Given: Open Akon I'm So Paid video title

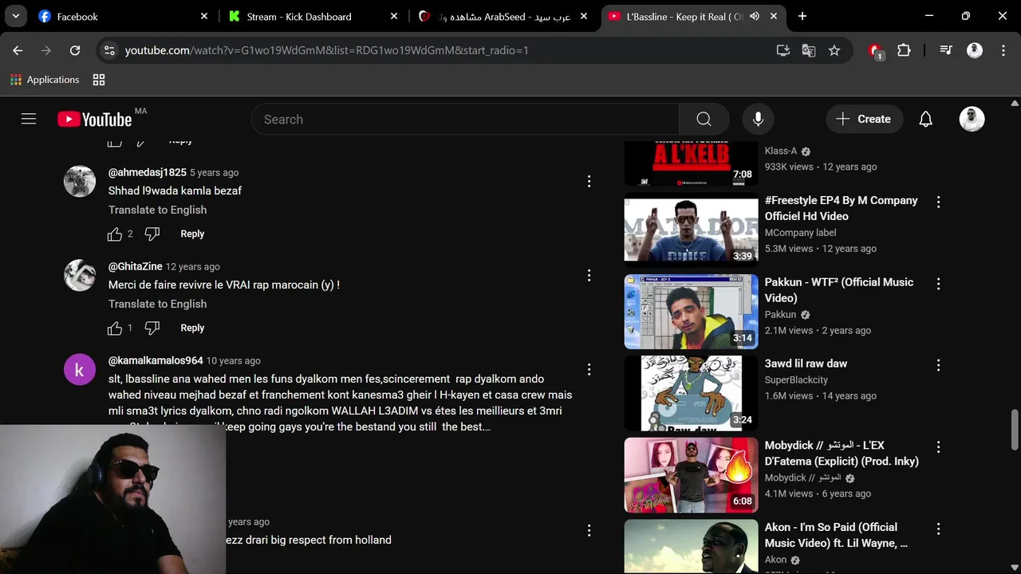Looking at the screenshot, I should [836, 535].
